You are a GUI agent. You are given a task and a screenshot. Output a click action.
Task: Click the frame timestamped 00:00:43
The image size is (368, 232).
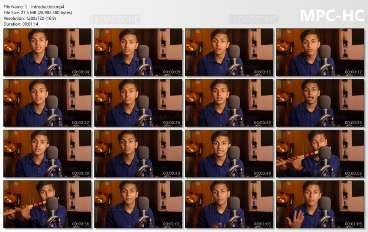(x=138, y=154)
